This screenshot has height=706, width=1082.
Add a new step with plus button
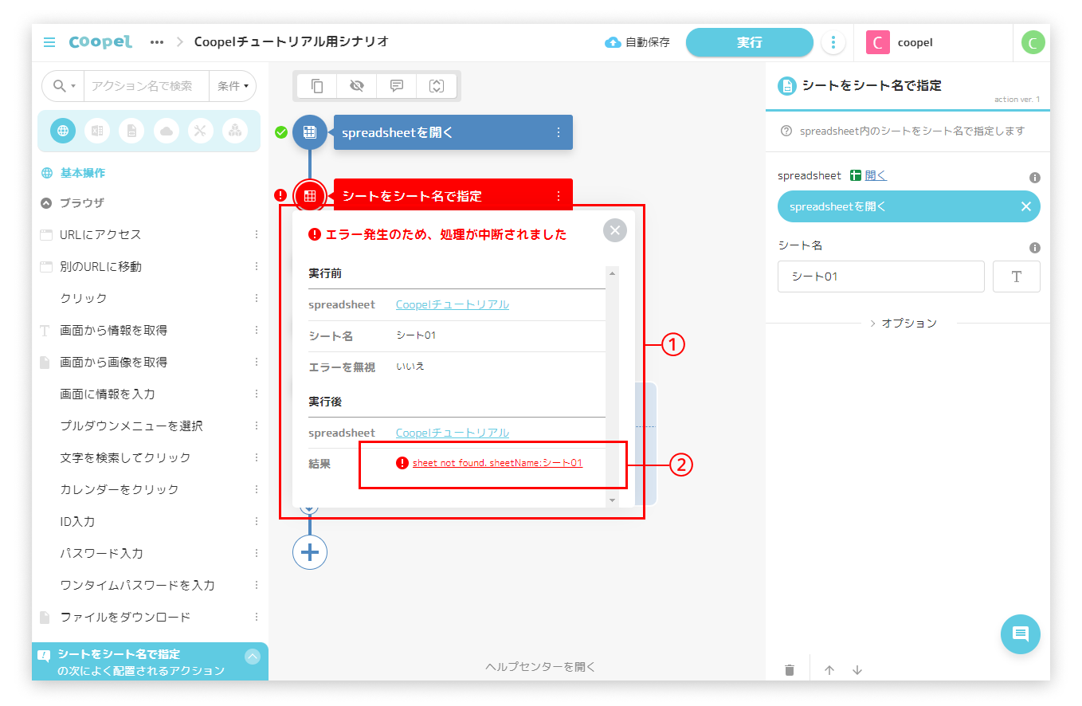(x=310, y=551)
